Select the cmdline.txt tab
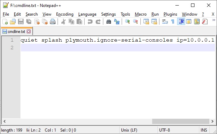217x134 pixels. click(16, 32)
